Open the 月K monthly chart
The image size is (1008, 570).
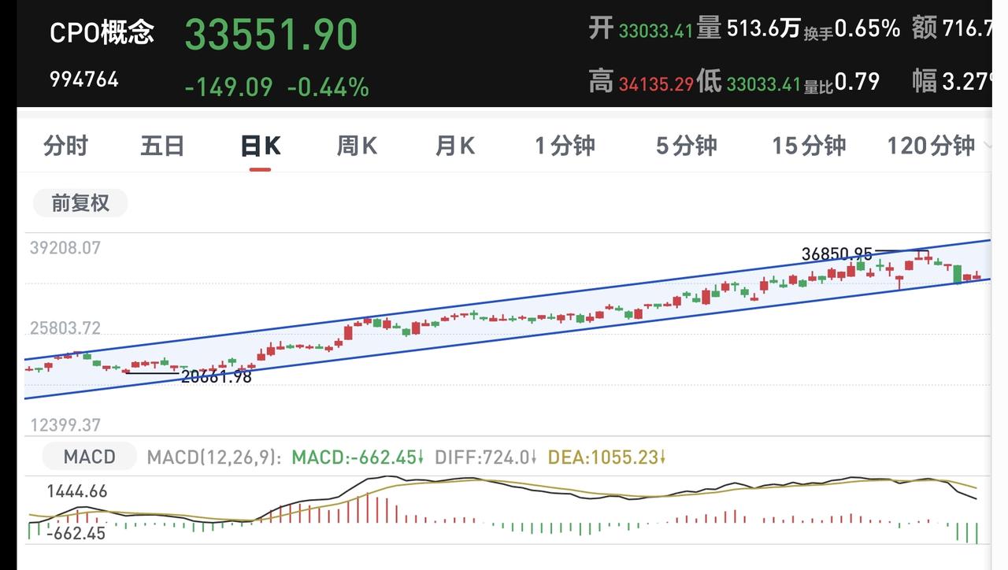coord(455,146)
